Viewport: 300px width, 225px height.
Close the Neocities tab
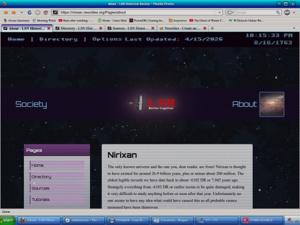point(204,28)
